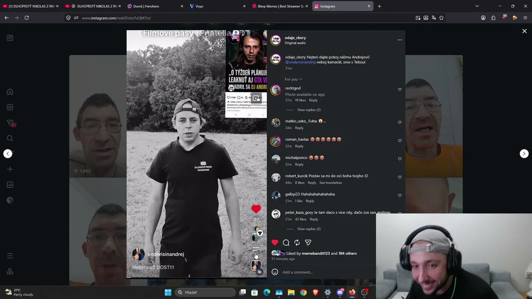Open the hamburger More menu in sidebar
Viewport: 532px width, 299px height.
(10, 256)
